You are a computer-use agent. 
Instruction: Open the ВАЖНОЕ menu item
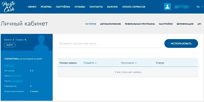coord(112,7)
